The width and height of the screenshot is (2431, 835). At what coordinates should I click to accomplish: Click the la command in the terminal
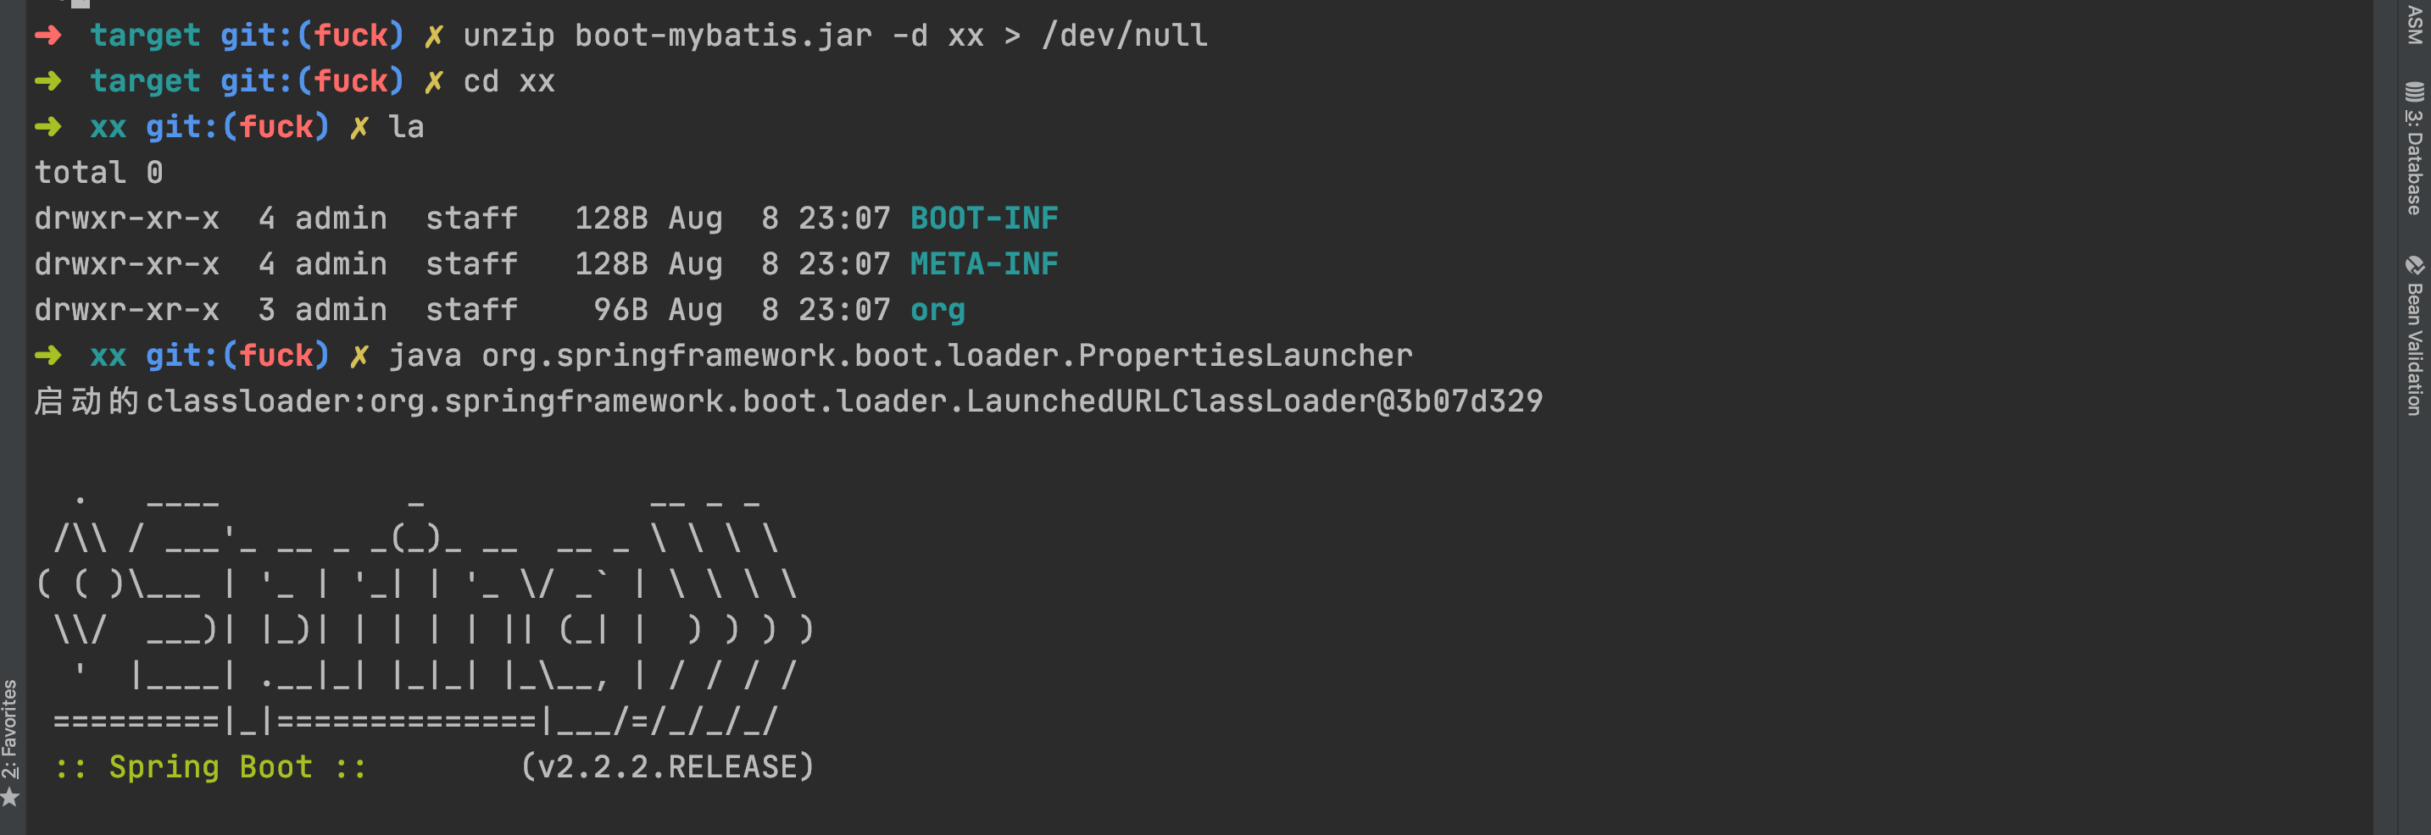tap(406, 127)
